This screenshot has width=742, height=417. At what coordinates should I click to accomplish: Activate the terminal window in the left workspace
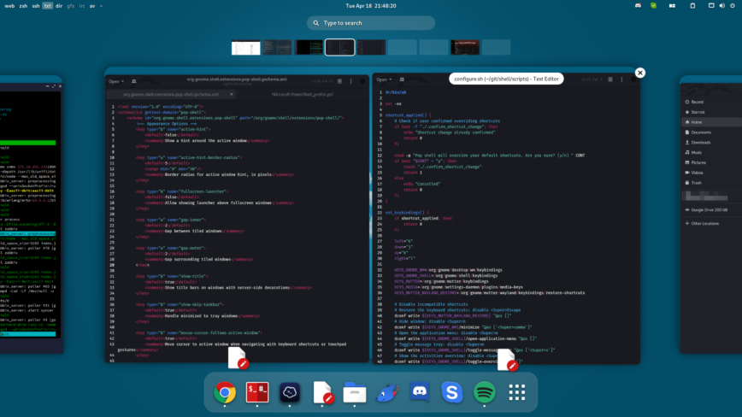click(32, 218)
